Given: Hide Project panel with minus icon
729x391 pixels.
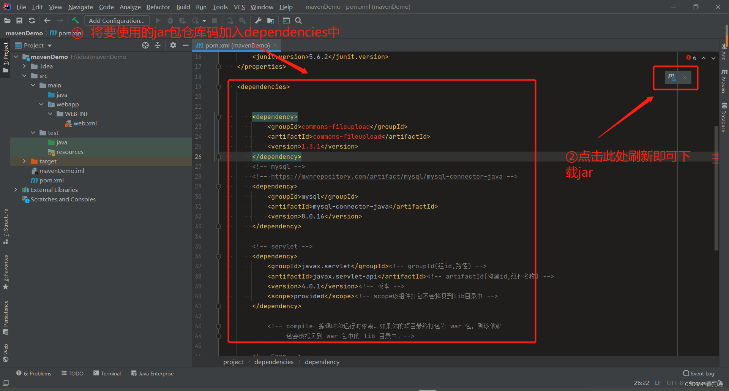Looking at the screenshot, I should click(185, 45).
